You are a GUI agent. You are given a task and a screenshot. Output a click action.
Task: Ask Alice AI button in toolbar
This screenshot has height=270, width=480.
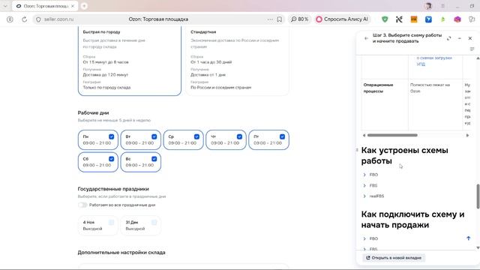click(342, 19)
